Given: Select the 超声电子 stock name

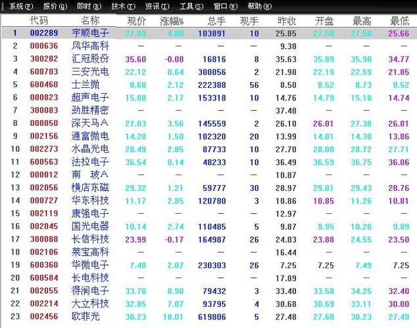Looking at the screenshot, I should 90,97.
